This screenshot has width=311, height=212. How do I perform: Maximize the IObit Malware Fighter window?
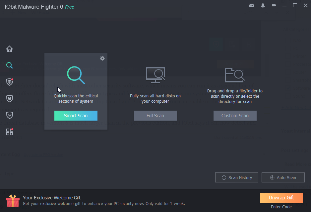pos(295,5)
